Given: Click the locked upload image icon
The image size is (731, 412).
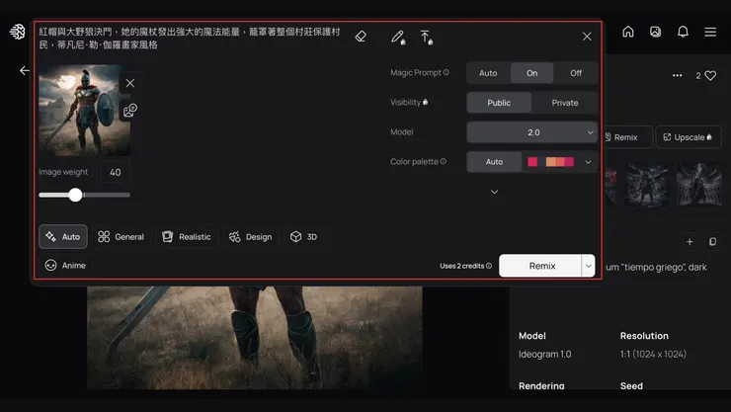Looking at the screenshot, I should point(426,38).
